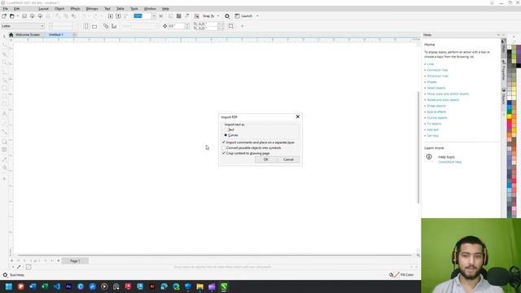Open the Object menu

(x=59, y=9)
